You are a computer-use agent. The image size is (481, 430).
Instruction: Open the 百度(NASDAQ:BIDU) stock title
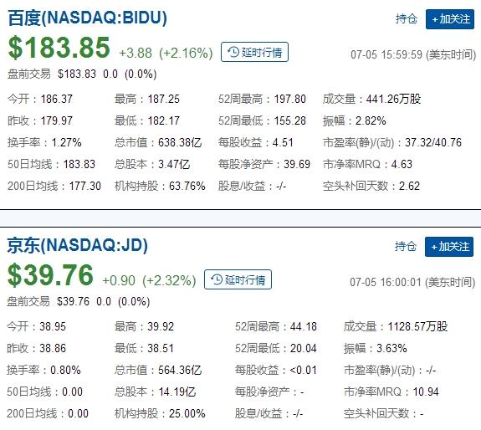tap(88, 18)
